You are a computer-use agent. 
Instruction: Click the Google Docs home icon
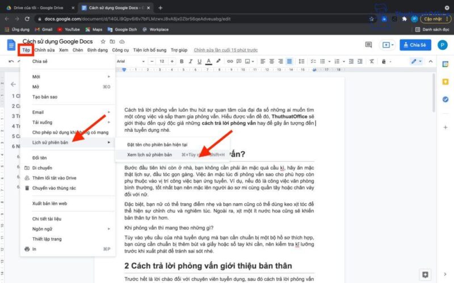pos(11,45)
